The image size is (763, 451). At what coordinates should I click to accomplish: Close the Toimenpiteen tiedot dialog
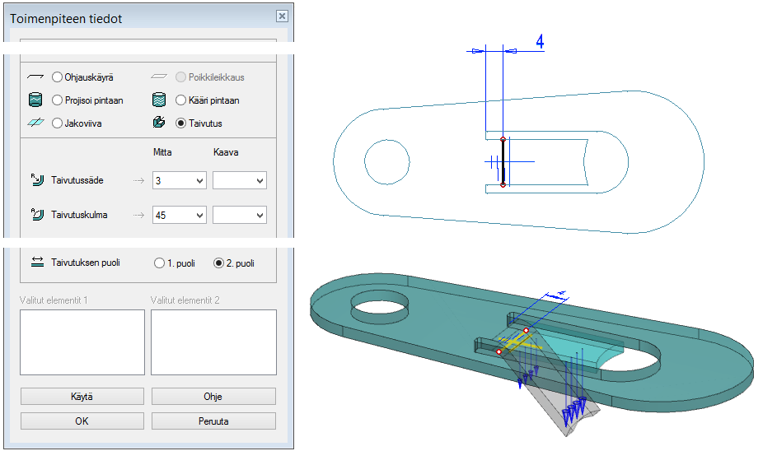282,16
